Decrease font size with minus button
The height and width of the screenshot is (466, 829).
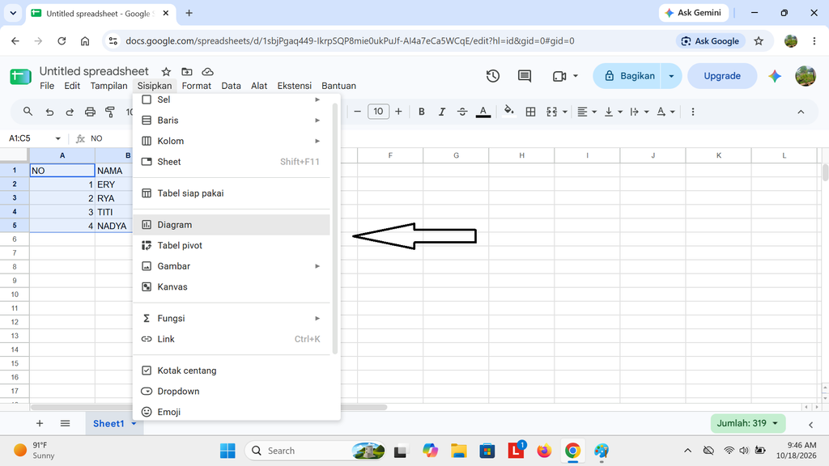[357, 112]
